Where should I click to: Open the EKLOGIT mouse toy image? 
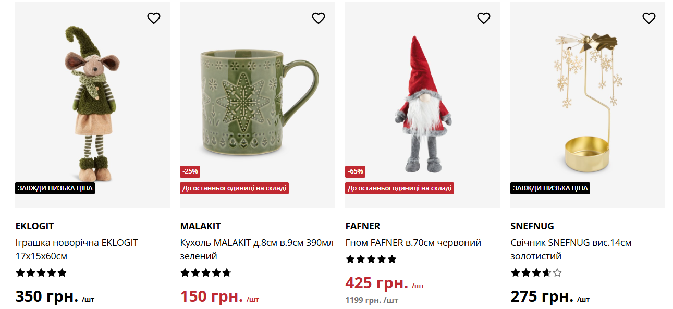pos(92,104)
